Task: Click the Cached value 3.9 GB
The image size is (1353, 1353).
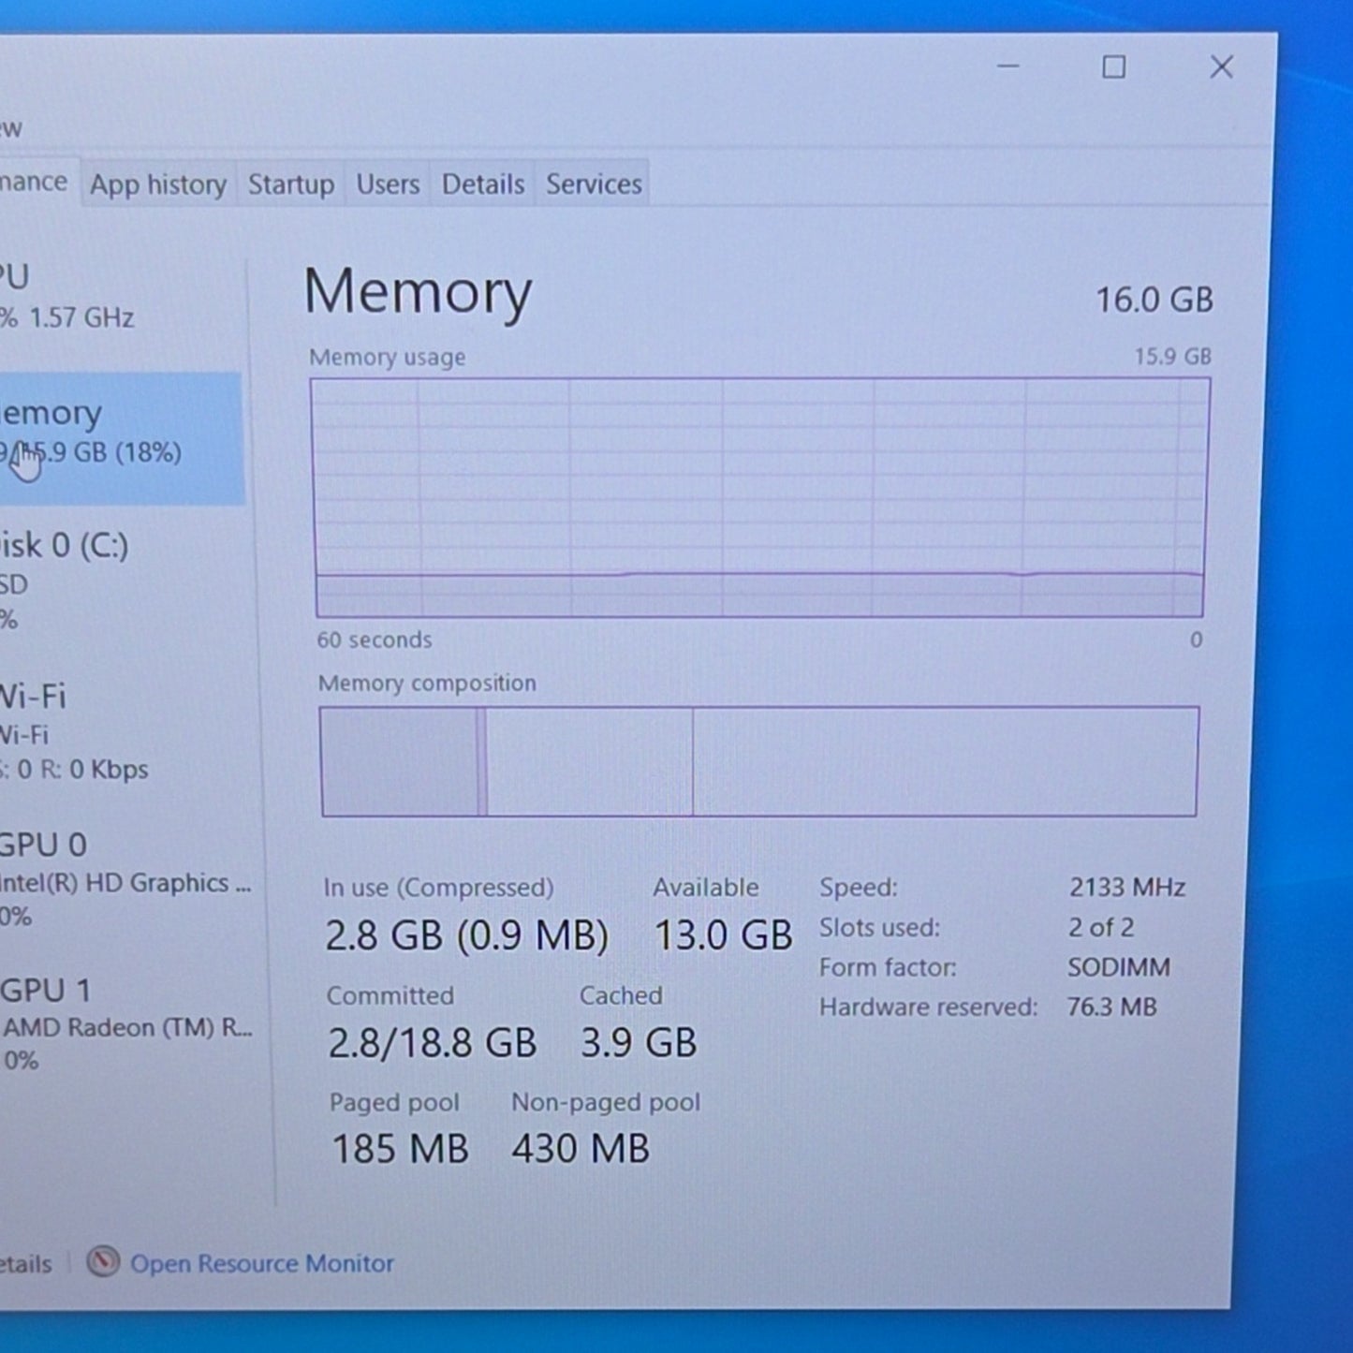Action: [x=639, y=1043]
